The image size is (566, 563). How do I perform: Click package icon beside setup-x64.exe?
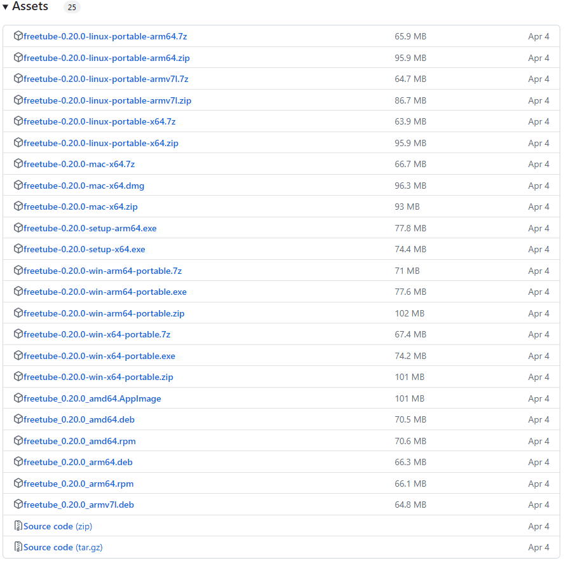[x=18, y=248]
